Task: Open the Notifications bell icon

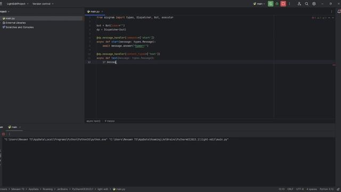Action: point(339,12)
